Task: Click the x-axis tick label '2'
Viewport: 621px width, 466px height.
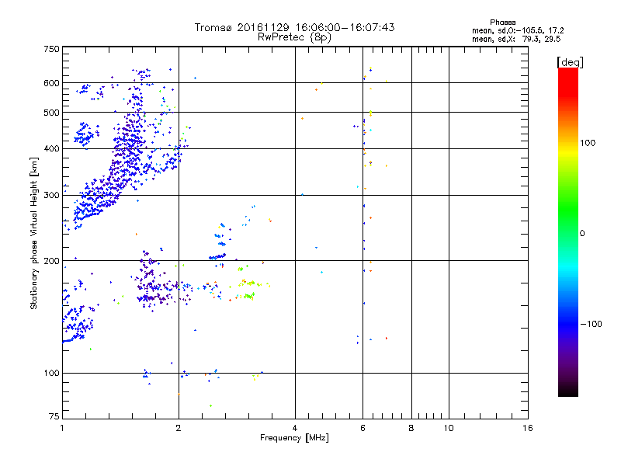Action: (179, 428)
